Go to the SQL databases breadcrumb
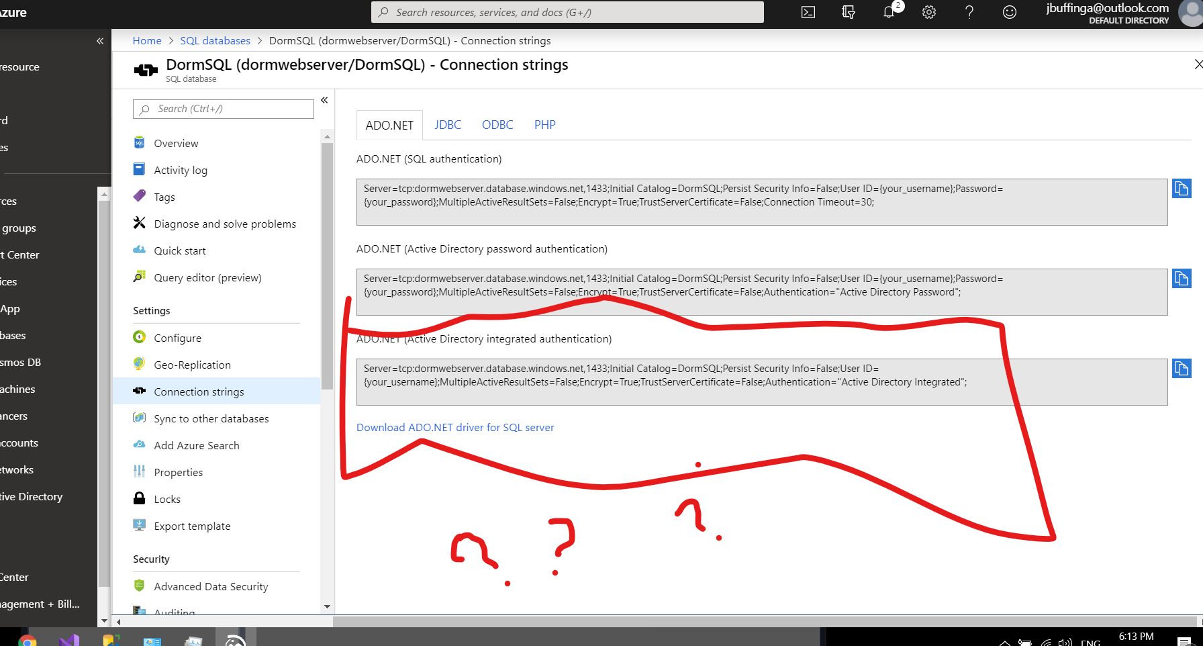The image size is (1203, 646). [215, 41]
